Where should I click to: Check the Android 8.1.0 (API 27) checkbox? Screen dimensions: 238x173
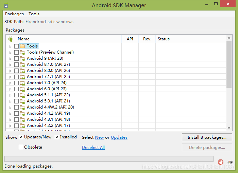click(x=16, y=64)
